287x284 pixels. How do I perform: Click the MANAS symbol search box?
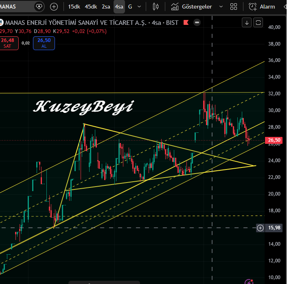[16, 7]
